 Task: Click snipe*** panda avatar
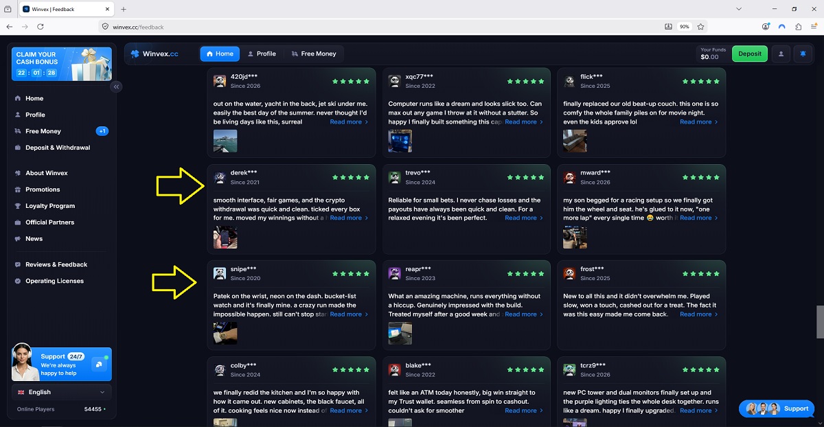[220, 273]
